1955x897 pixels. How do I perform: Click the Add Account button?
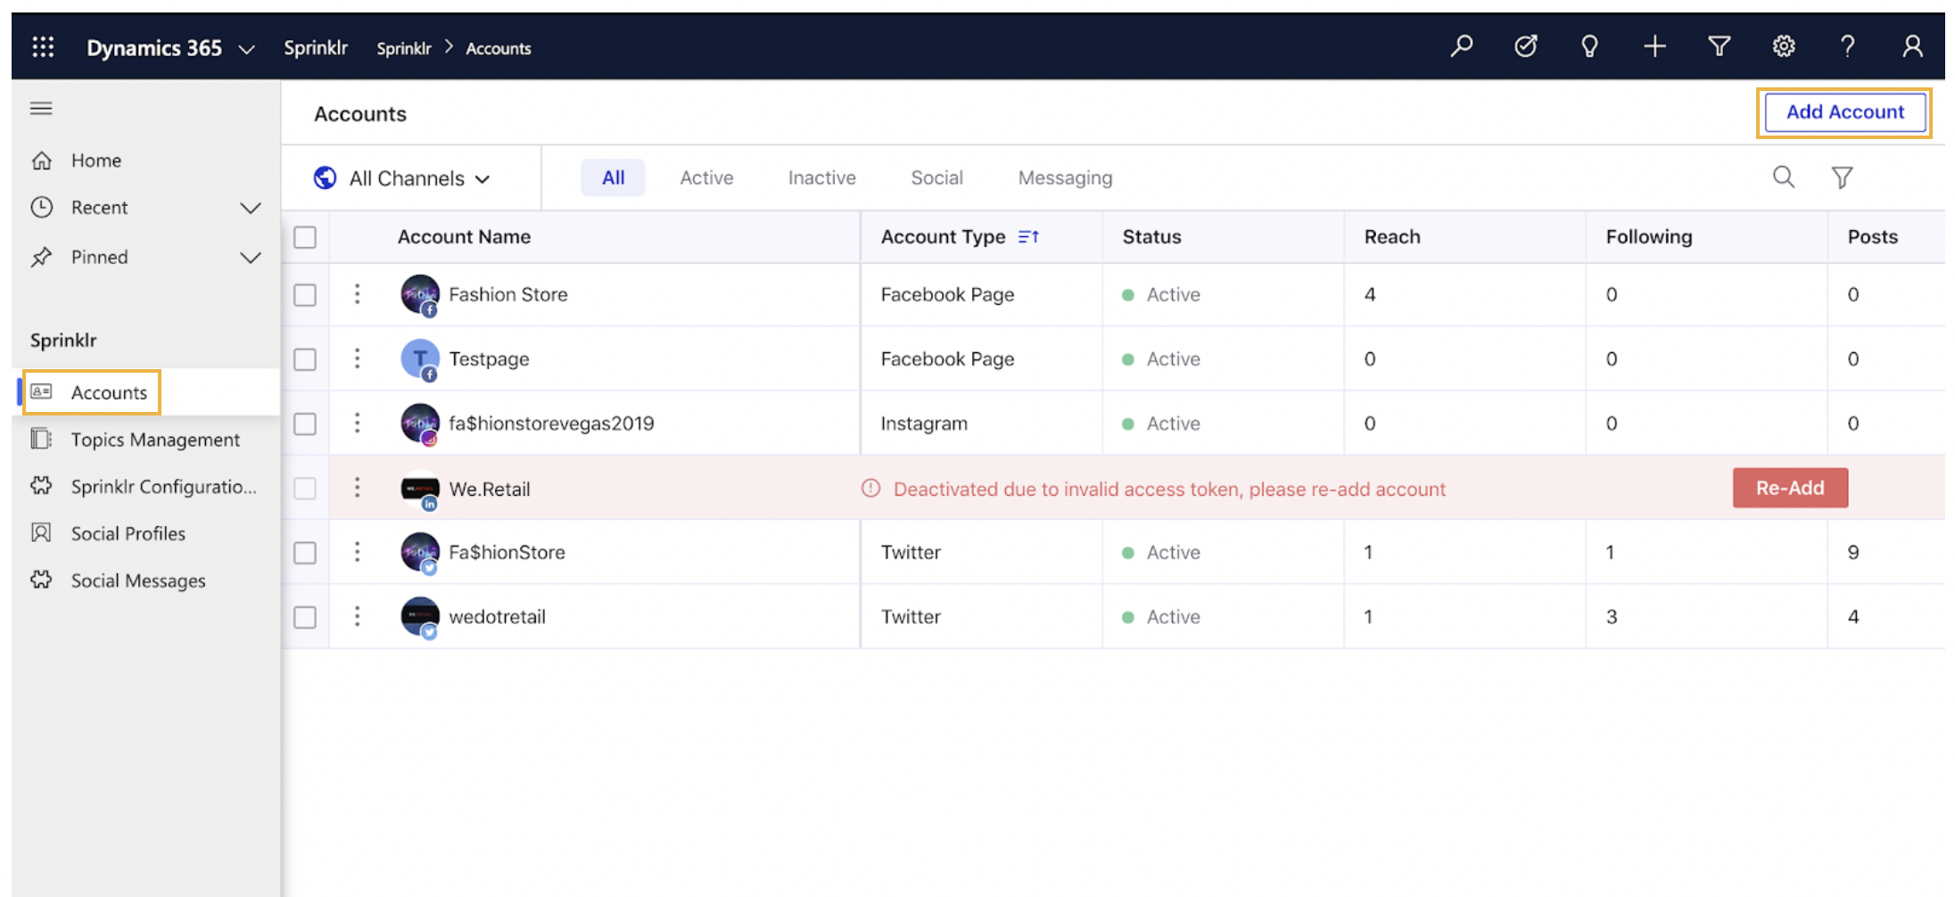tap(1844, 112)
